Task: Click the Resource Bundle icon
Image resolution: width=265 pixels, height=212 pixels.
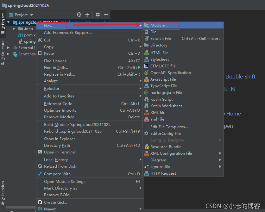Action: [x=146, y=147]
